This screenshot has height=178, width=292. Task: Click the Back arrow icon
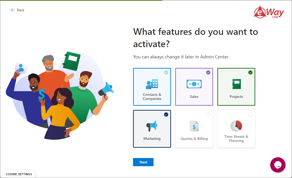(x=13, y=10)
